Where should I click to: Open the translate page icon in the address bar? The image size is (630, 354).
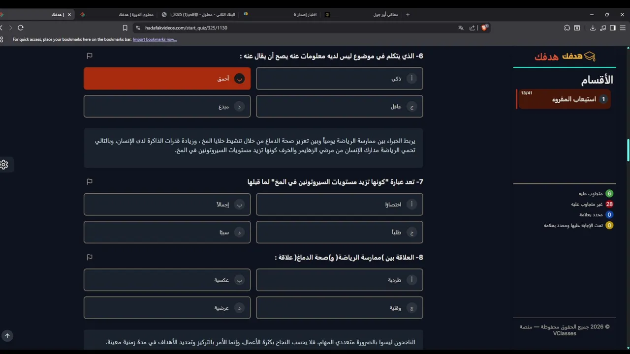461,28
